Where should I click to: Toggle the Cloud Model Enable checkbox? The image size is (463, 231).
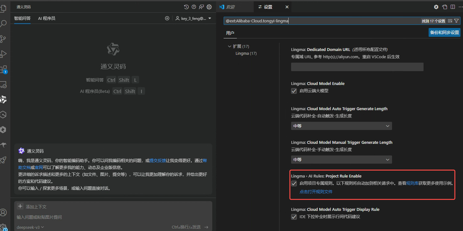click(294, 91)
